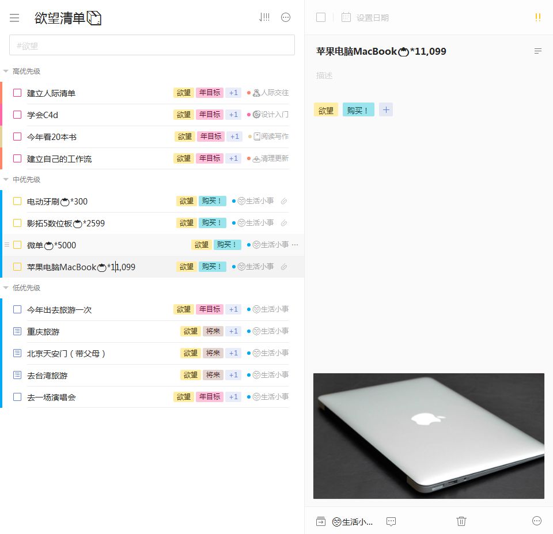This screenshot has height=534, width=553.
Task: Collapse the 高优先级 section
Action: (6, 71)
